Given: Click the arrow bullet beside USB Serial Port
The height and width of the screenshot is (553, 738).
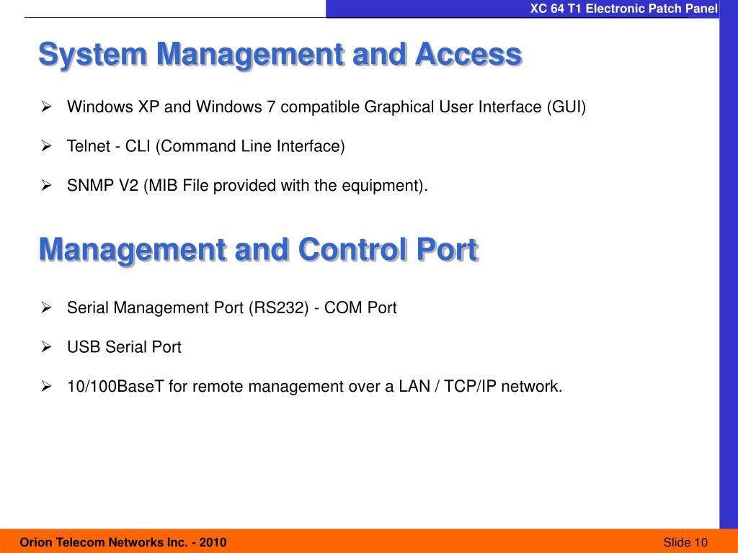Looking at the screenshot, I should tap(46, 347).
